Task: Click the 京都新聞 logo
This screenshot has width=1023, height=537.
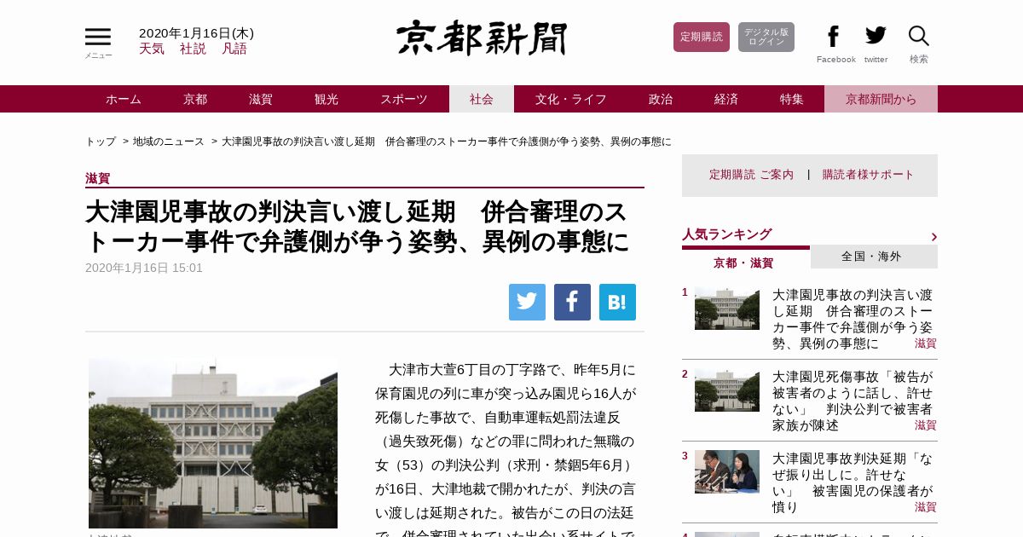Action: [x=482, y=38]
